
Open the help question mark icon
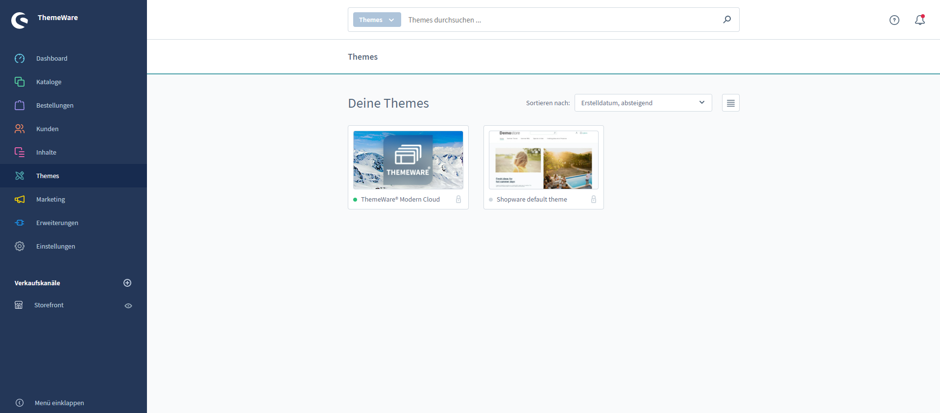pos(894,20)
